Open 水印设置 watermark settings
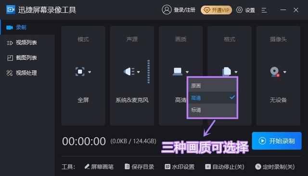This screenshot has height=176, width=308. pyautogui.click(x=180, y=167)
